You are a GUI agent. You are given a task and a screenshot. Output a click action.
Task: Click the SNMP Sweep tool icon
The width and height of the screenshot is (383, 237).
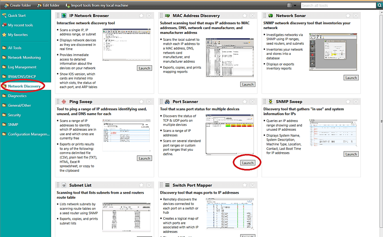(270, 102)
